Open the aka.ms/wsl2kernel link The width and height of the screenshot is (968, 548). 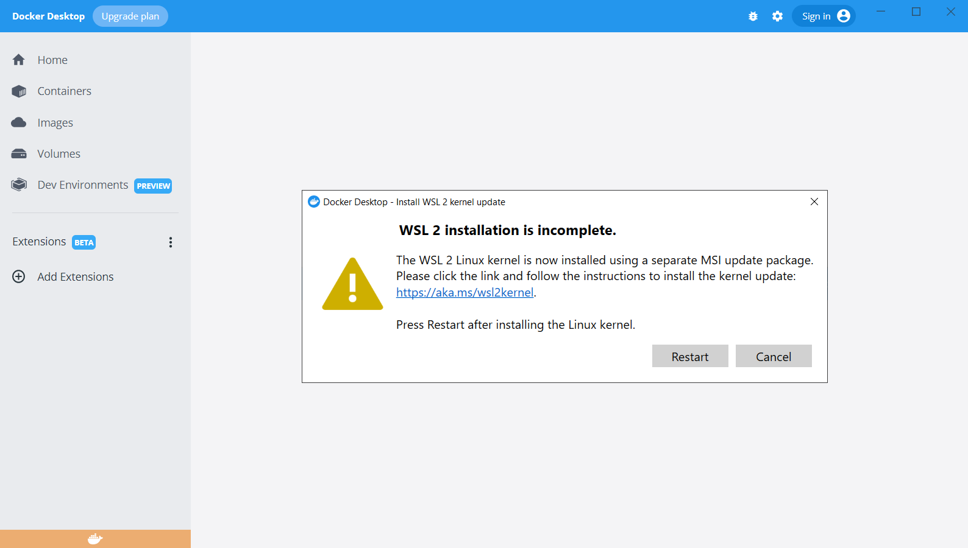pyautogui.click(x=464, y=292)
